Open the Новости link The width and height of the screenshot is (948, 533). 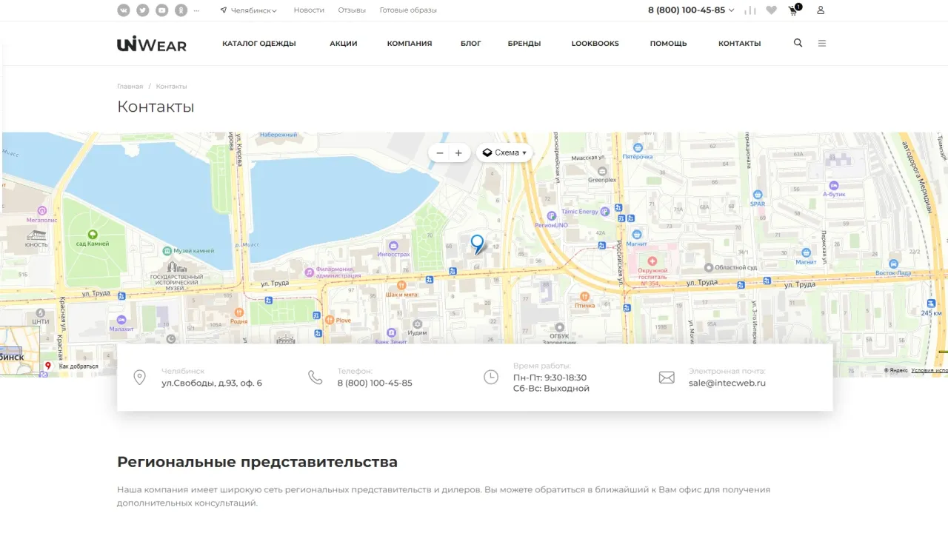[x=309, y=10]
